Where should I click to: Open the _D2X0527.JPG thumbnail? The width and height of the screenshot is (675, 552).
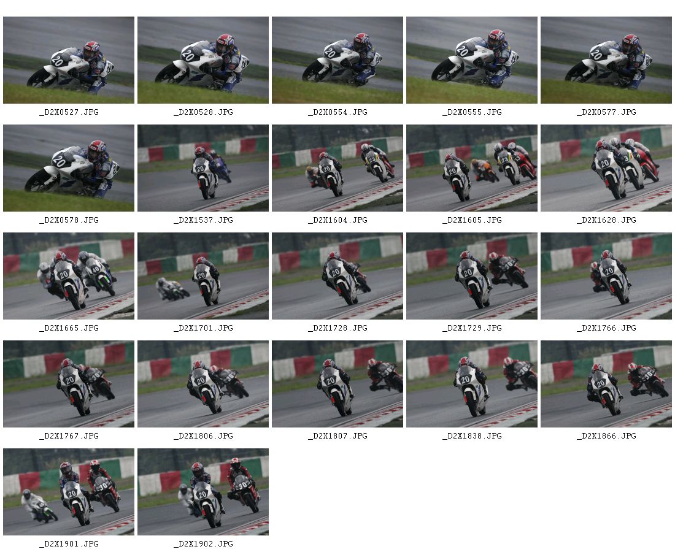click(x=69, y=60)
